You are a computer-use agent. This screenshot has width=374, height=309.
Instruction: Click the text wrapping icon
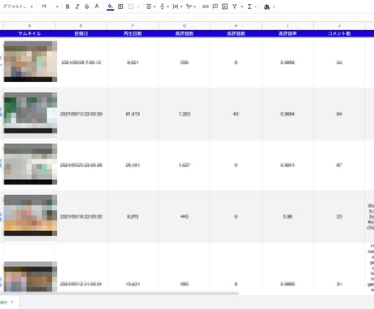tap(176, 7)
